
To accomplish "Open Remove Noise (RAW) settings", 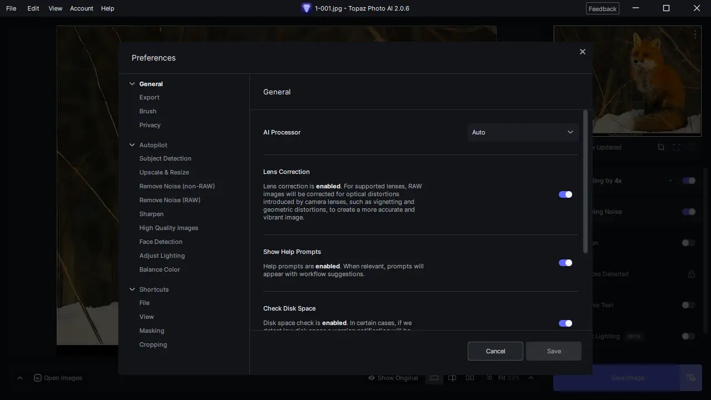I will pyautogui.click(x=170, y=200).
